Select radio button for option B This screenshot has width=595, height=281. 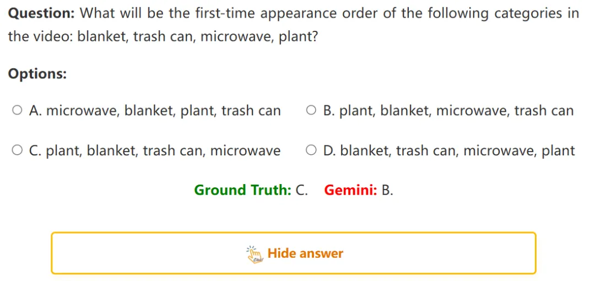311,111
